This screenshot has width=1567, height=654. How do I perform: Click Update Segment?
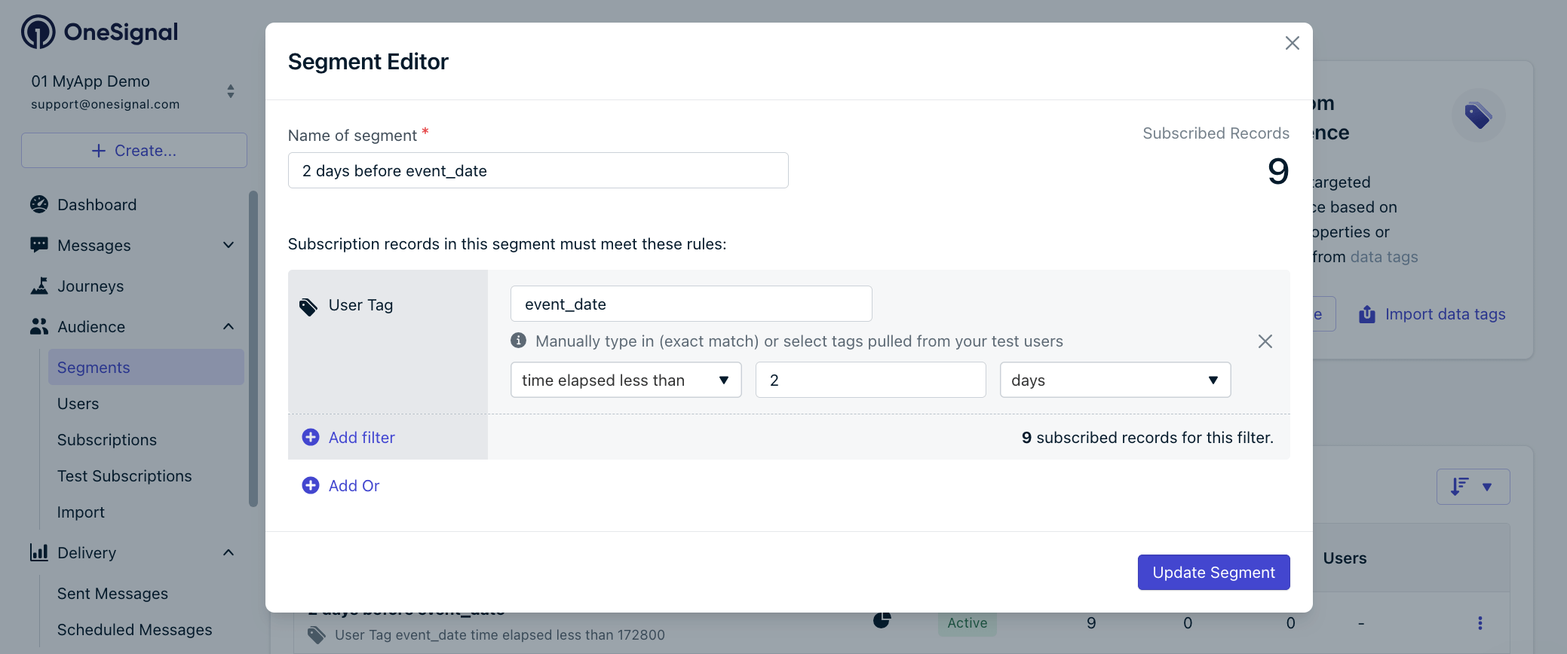[1214, 573]
